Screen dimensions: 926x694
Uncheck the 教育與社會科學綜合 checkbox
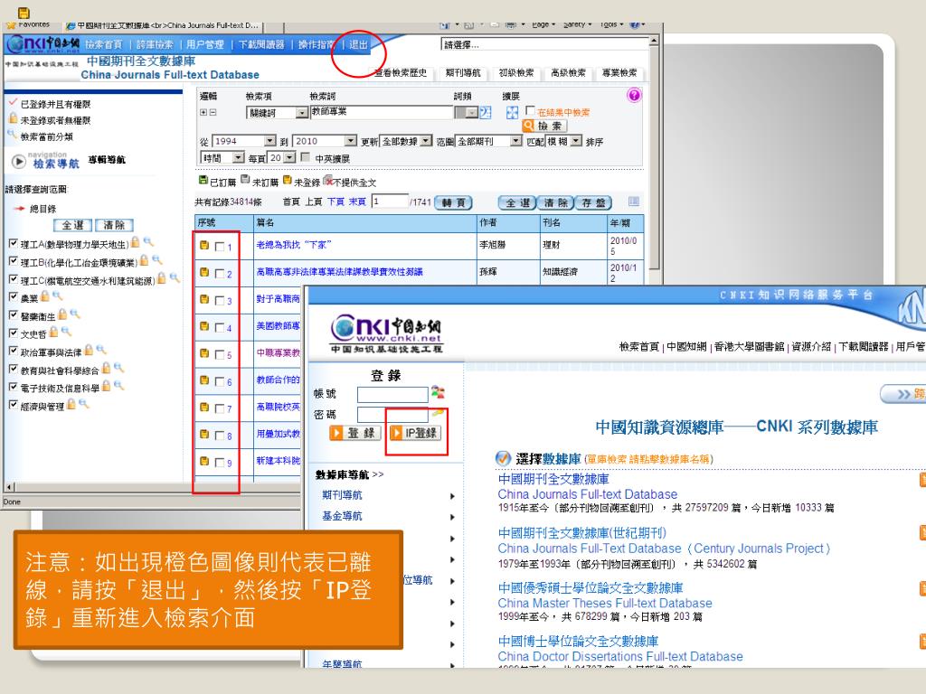pos(13,369)
